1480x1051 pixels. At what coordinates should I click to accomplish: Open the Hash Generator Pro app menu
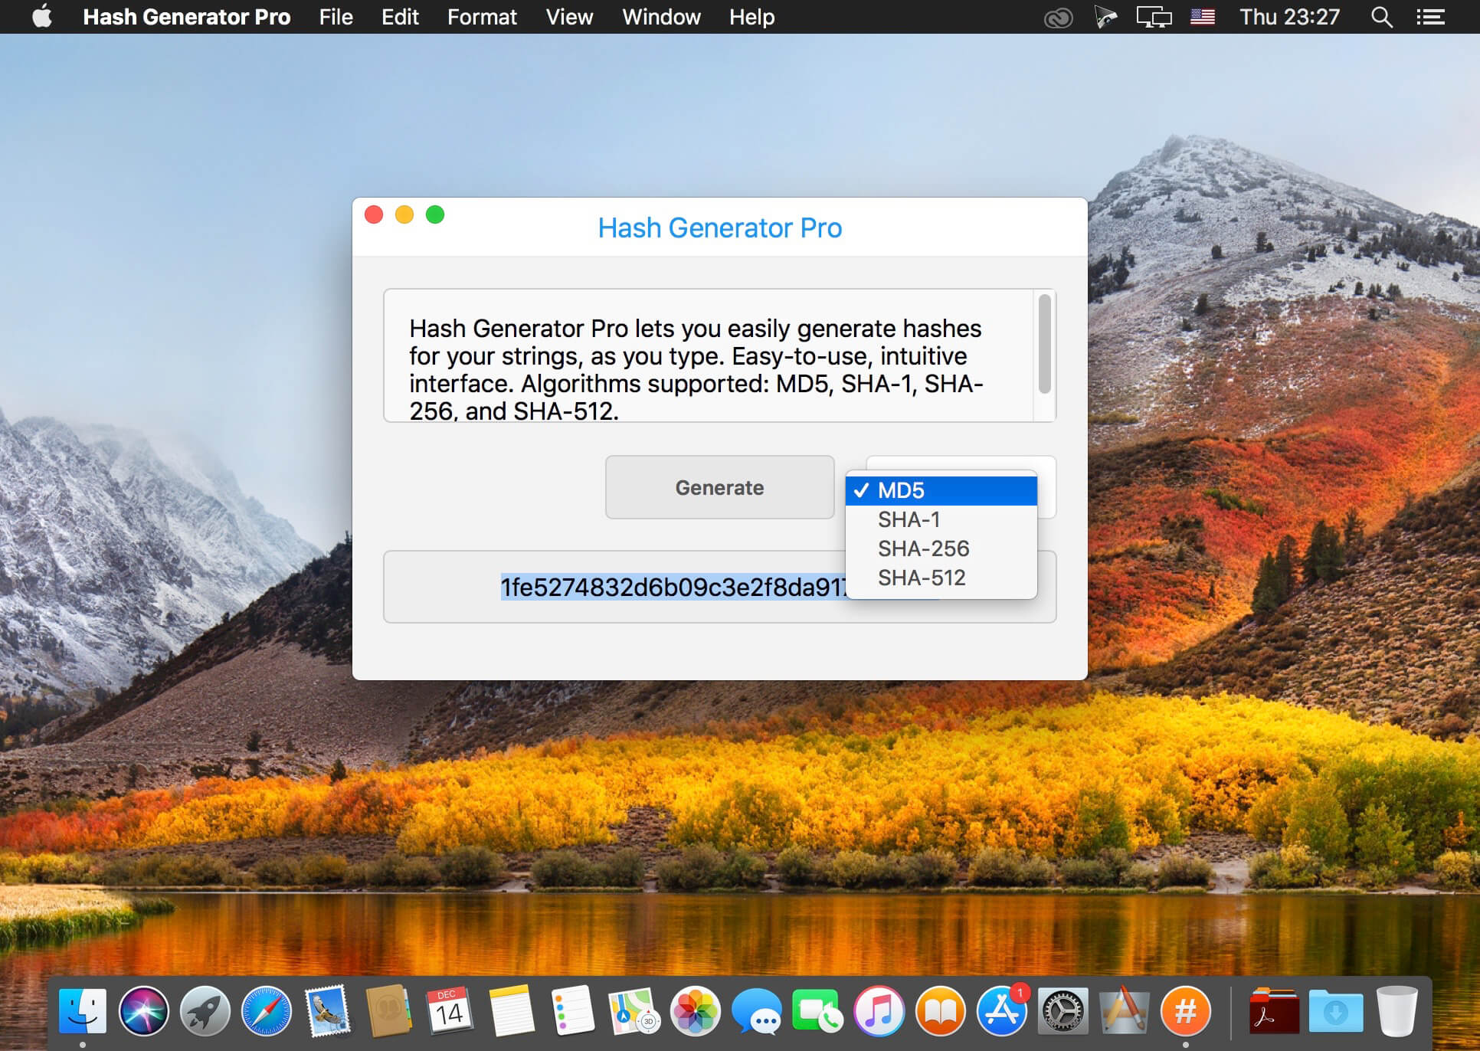[187, 17]
